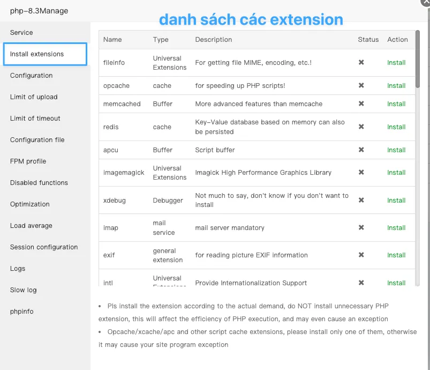Open the Slow log tab

(x=23, y=290)
